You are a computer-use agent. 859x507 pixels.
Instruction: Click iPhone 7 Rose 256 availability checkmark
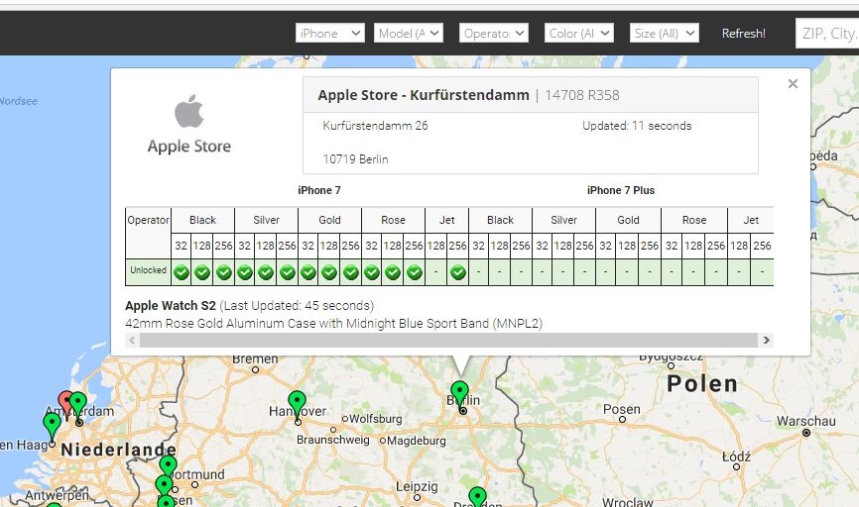coord(415,272)
